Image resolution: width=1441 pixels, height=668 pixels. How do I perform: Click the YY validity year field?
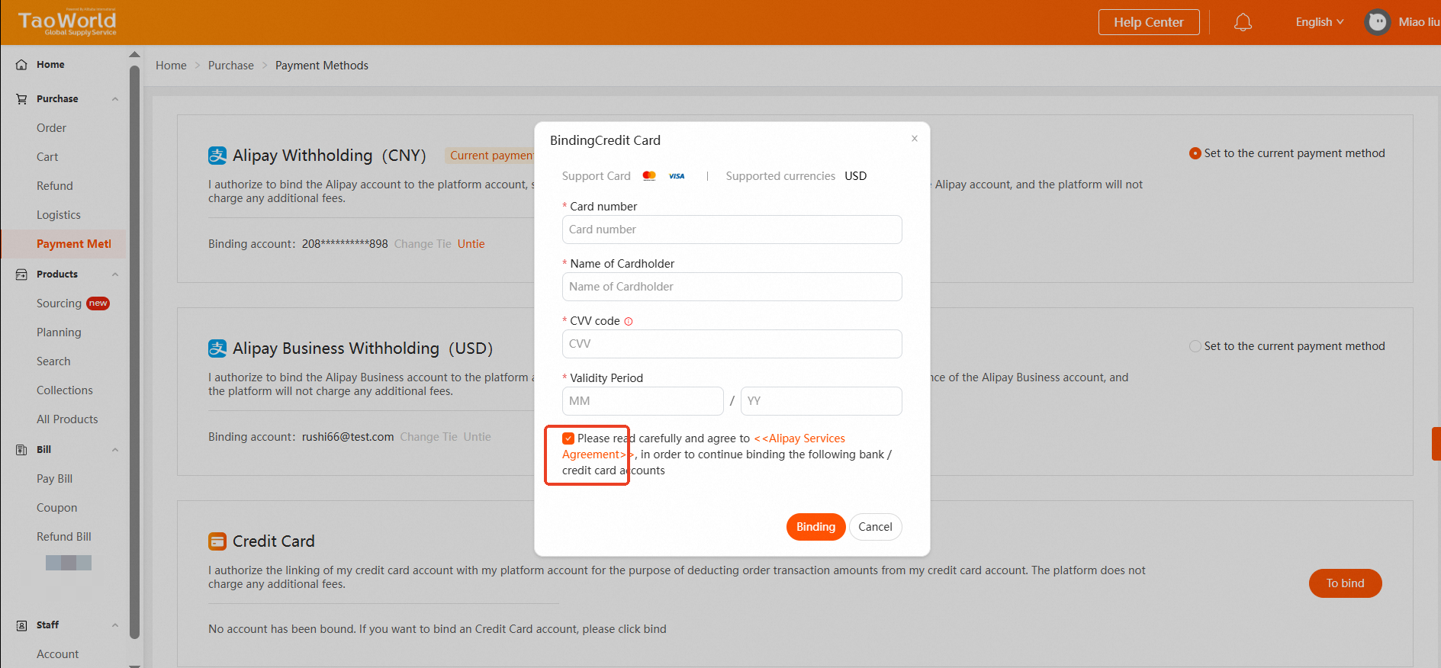click(822, 401)
